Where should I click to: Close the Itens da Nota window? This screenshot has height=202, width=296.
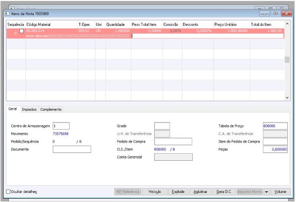pos(286,14)
